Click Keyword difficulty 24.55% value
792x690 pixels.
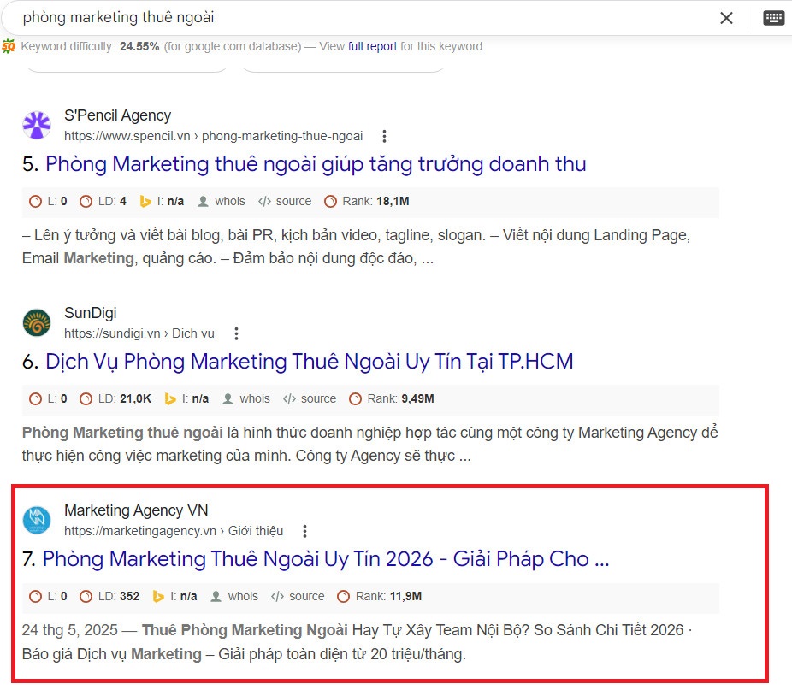pyautogui.click(x=139, y=46)
